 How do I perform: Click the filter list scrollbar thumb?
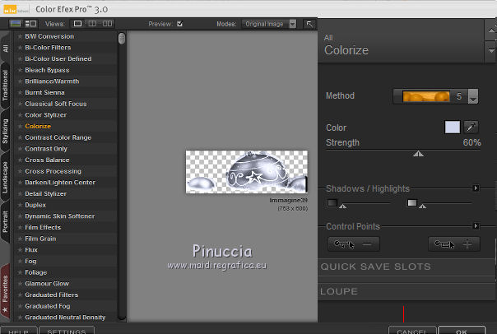pos(122,39)
